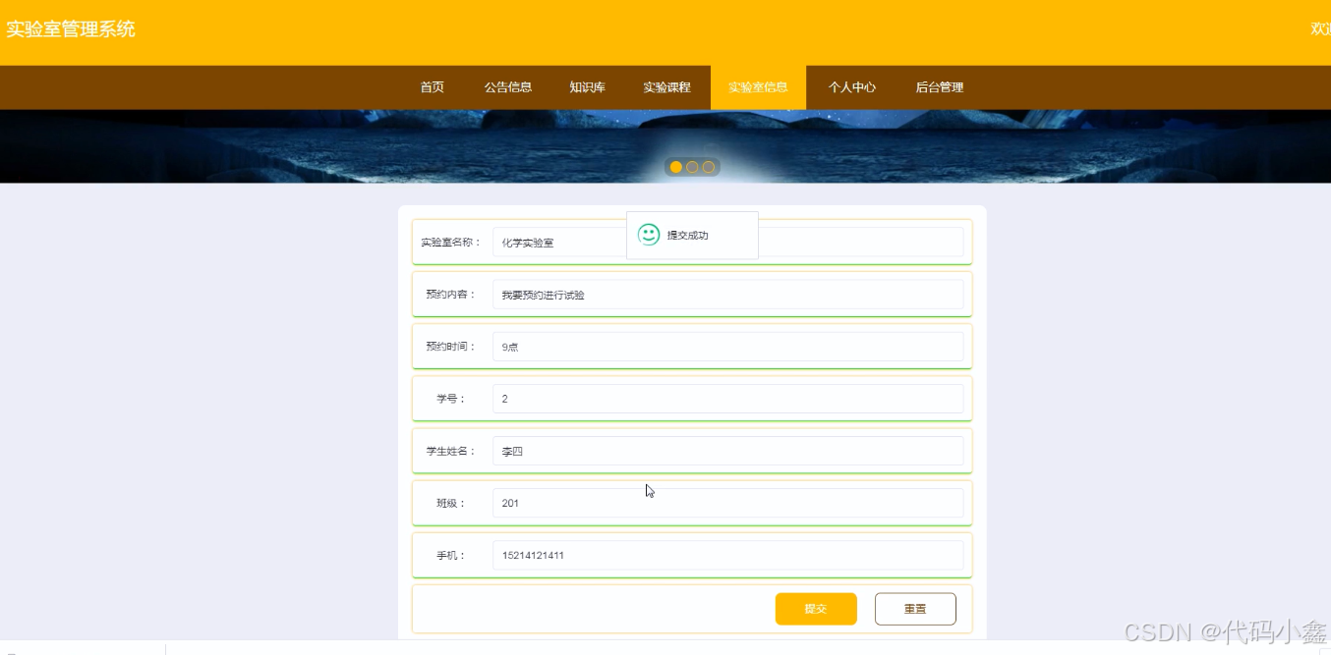Viewport: 1331px width, 655px height.
Task: Click the 预约内容： label
Action: pyautogui.click(x=451, y=295)
